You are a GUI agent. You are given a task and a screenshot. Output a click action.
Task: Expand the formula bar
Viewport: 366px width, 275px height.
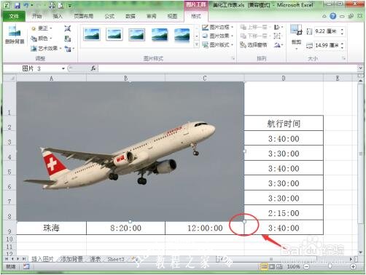point(360,68)
